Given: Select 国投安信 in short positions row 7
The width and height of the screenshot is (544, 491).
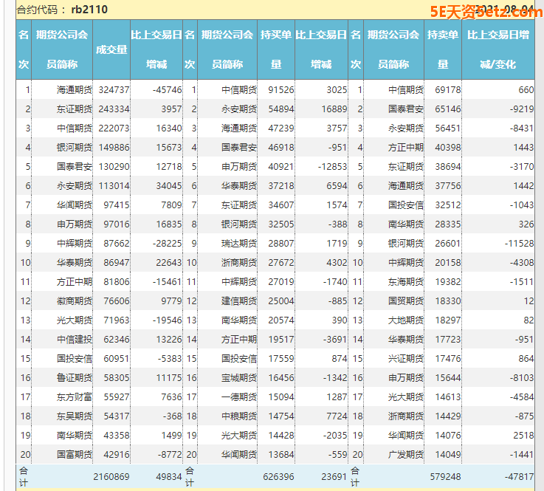Looking at the screenshot, I should pos(405,205).
